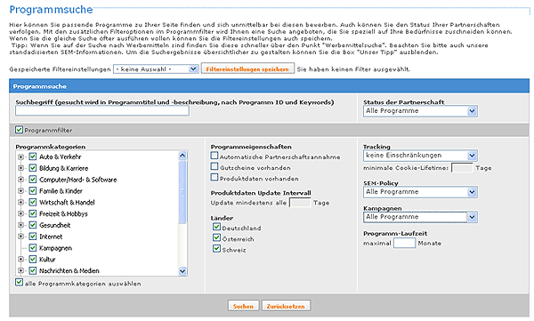Expand the Freizeit & Hobbys category

pos(20,213)
